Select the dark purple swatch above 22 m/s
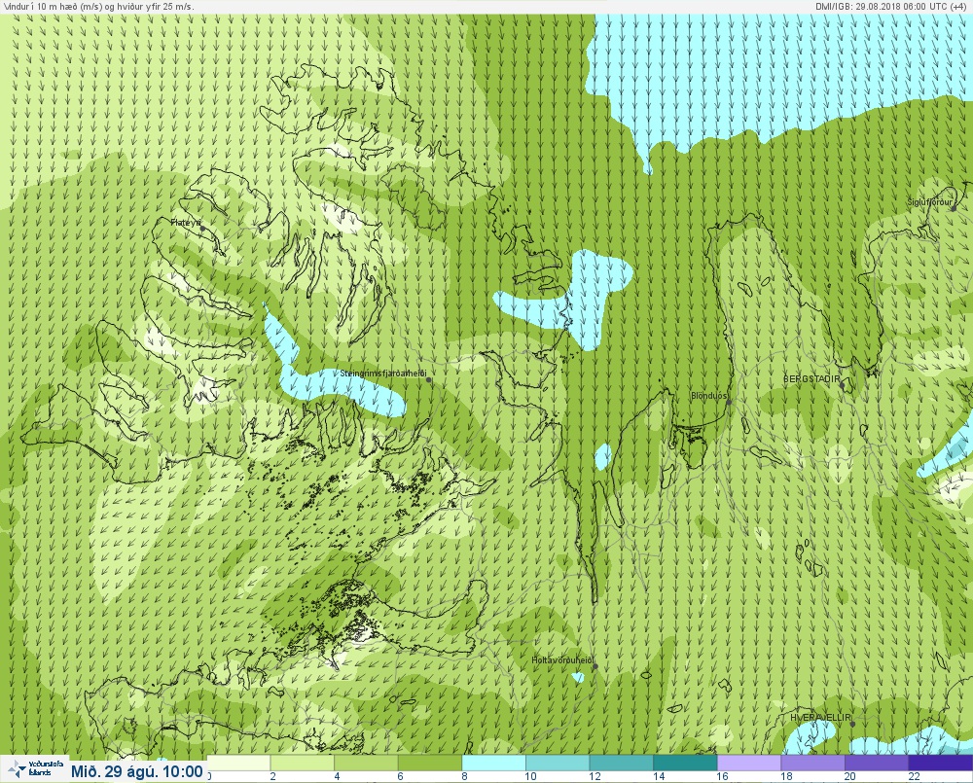 [x=941, y=763]
